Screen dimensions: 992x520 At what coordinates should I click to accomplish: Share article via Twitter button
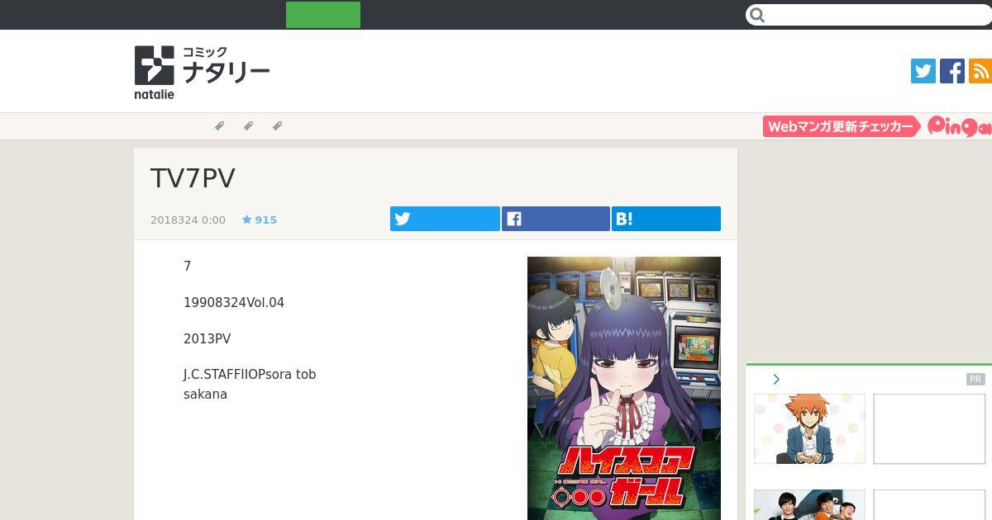(445, 219)
